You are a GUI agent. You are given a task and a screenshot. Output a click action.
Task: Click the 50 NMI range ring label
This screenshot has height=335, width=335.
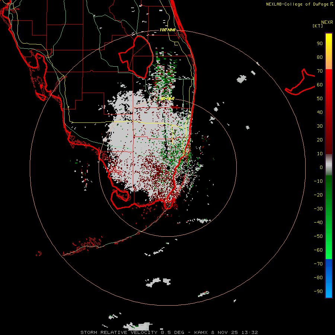(167, 99)
